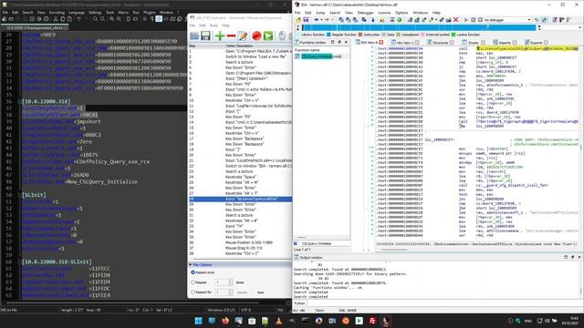
Task: Select the Repeat once radio button
Action: [x=193, y=272]
